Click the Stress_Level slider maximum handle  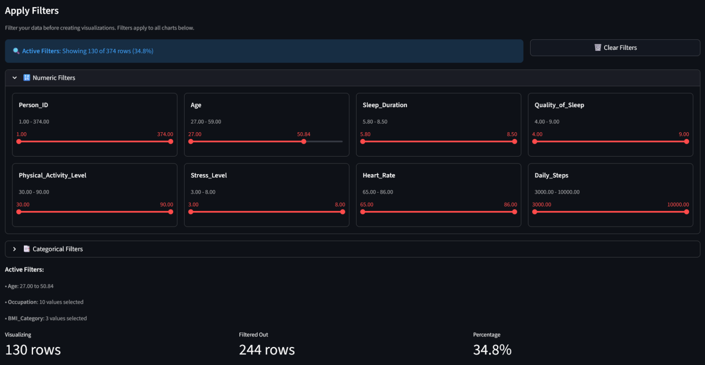pyautogui.click(x=342, y=212)
